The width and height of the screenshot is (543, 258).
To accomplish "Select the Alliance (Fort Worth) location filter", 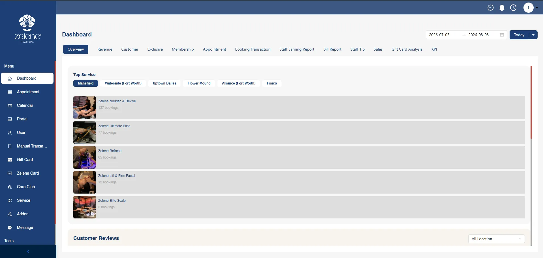I will pos(239,83).
